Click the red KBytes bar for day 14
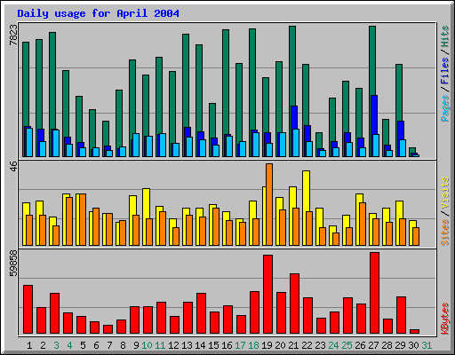 (x=201, y=313)
